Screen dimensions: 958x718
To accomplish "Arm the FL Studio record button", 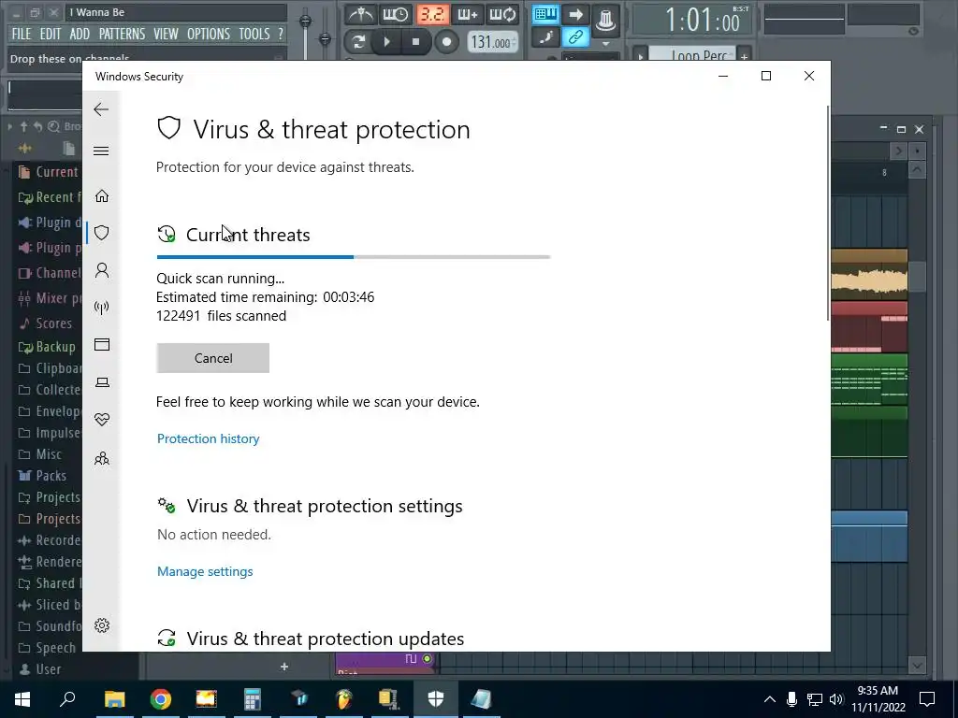I will (446, 41).
